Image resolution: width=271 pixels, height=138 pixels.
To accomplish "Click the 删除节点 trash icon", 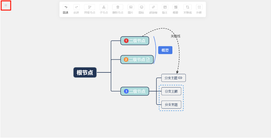I will [118, 7].
